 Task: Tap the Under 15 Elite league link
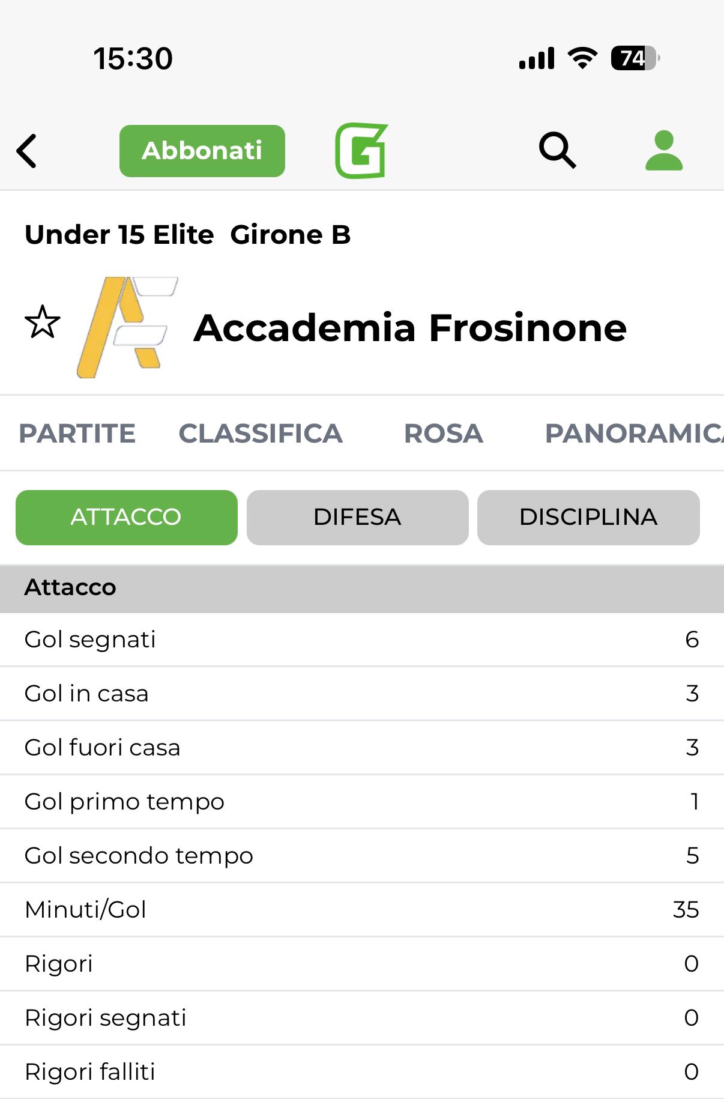point(119,235)
